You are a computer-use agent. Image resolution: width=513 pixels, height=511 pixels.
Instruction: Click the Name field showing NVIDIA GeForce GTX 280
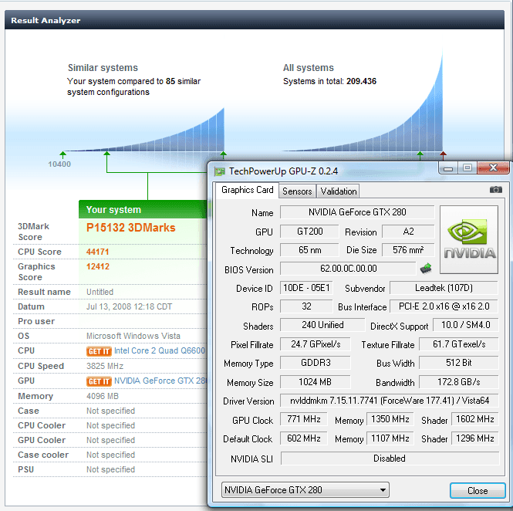tap(357, 212)
